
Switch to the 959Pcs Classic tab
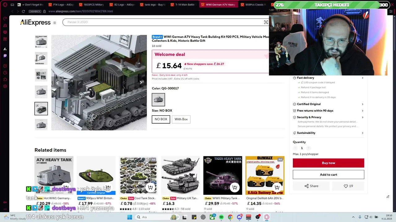(x=253, y=5)
